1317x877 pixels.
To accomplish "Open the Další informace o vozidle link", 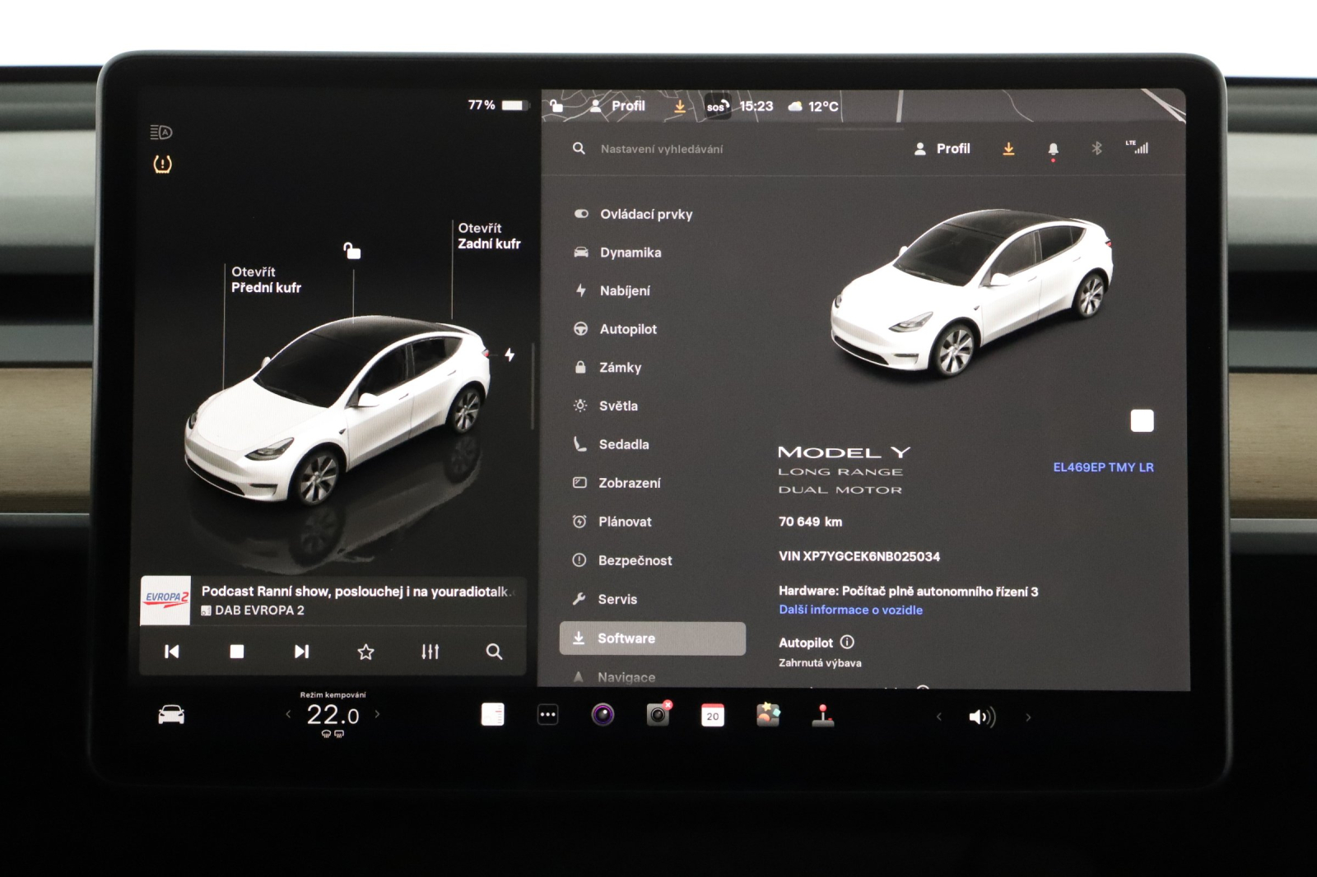I will pyautogui.click(x=850, y=610).
